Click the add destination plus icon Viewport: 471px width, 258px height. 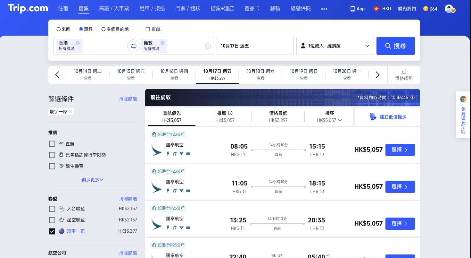pyautogui.click(x=208, y=46)
